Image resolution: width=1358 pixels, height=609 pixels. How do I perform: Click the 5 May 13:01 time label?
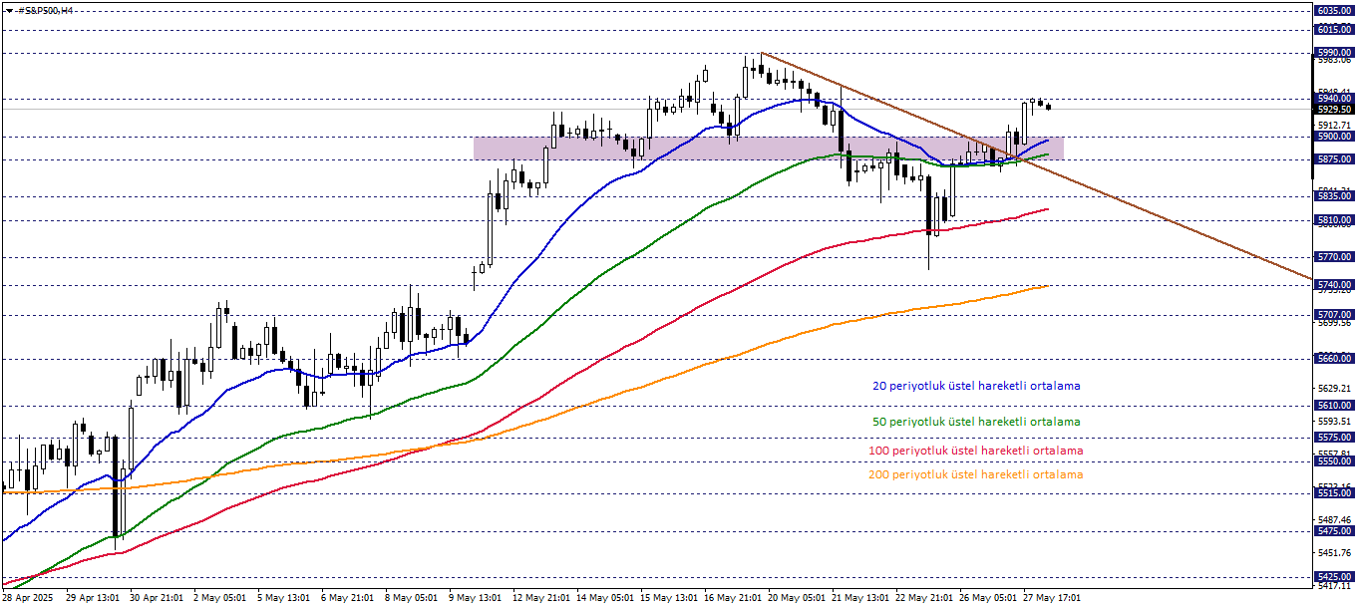(283, 598)
